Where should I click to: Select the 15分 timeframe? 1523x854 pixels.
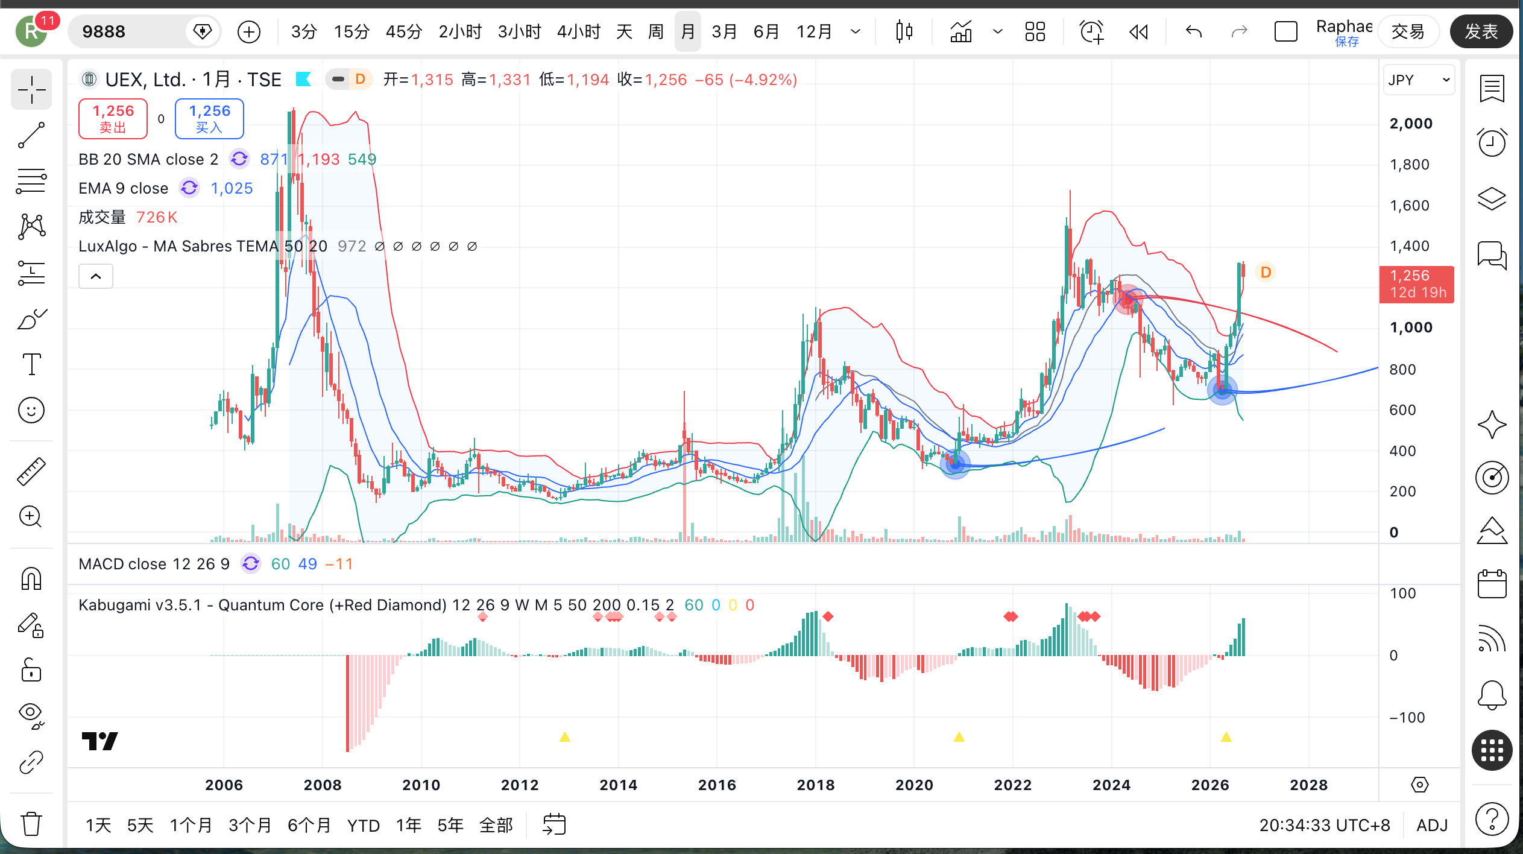(352, 31)
